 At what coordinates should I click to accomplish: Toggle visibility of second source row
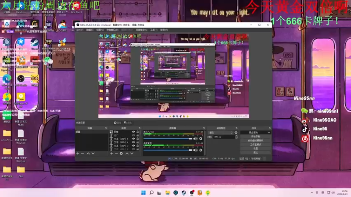[133, 135]
